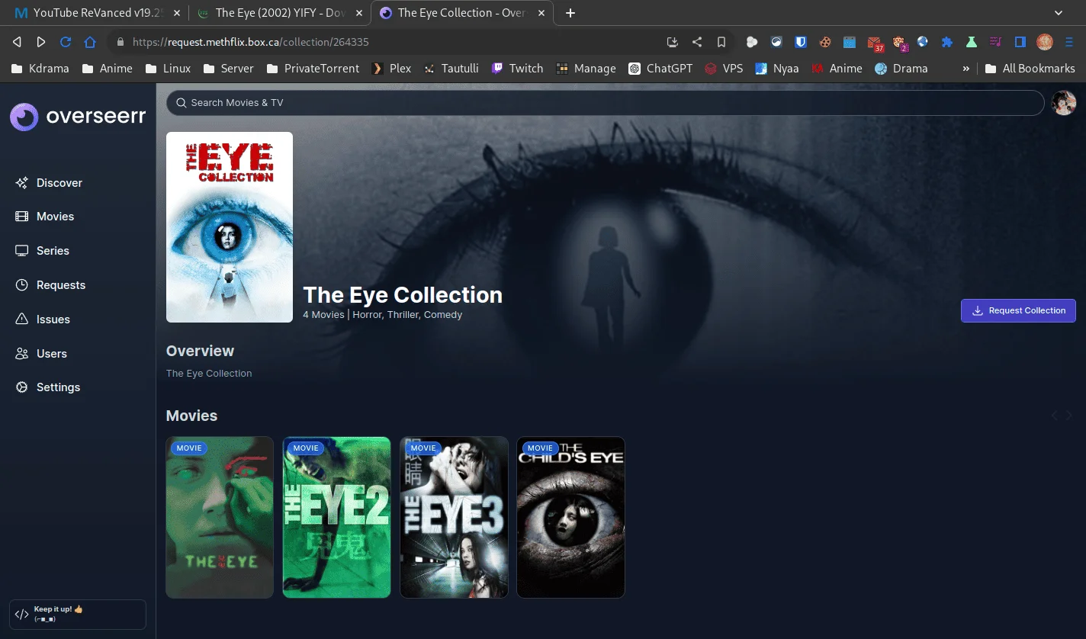Click the install app icon in address bar
This screenshot has width=1086, height=639.
672,42
